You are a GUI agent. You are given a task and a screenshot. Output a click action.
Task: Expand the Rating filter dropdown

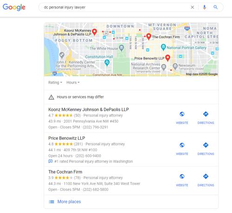click(55, 83)
